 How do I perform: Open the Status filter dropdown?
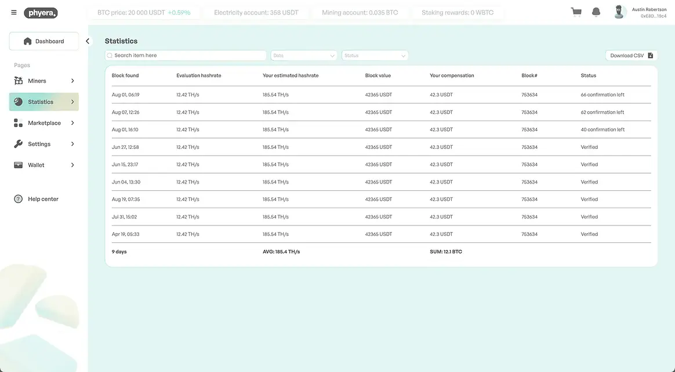click(375, 56)
